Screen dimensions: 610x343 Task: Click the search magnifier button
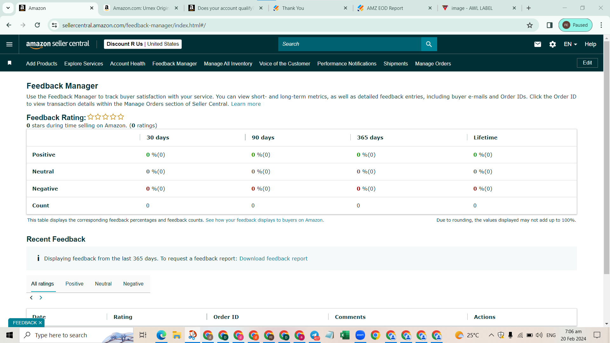429,44
